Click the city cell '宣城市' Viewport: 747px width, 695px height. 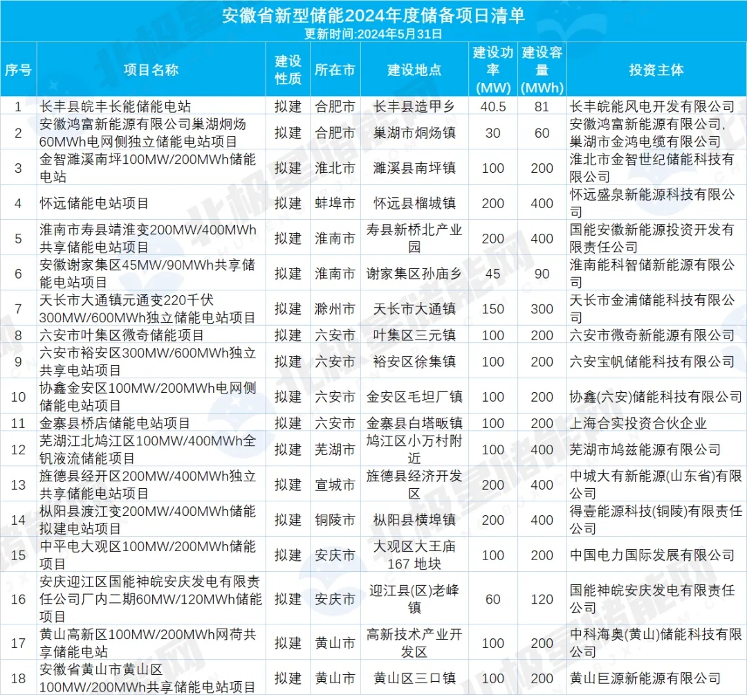point(335,485)
